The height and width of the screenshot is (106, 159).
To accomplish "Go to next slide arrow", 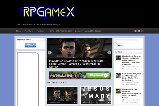I will 109,52.
